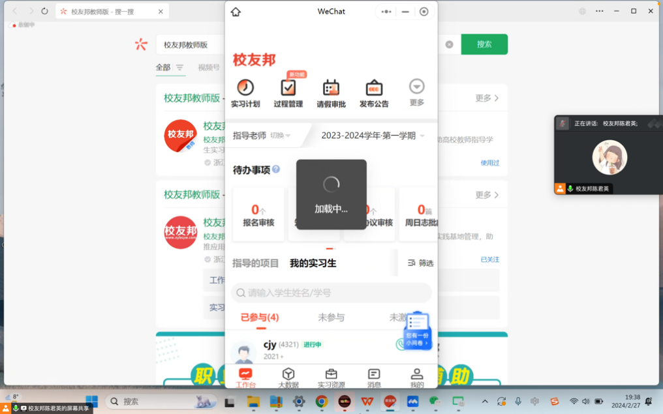Switch to the 指导的项目 tab
The width and height of the screenshot is (663, 414).
point(255,263)
